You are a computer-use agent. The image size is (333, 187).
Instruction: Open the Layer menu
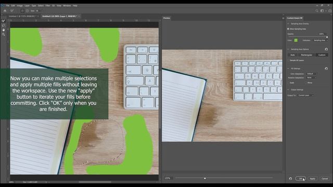[27, 6]
